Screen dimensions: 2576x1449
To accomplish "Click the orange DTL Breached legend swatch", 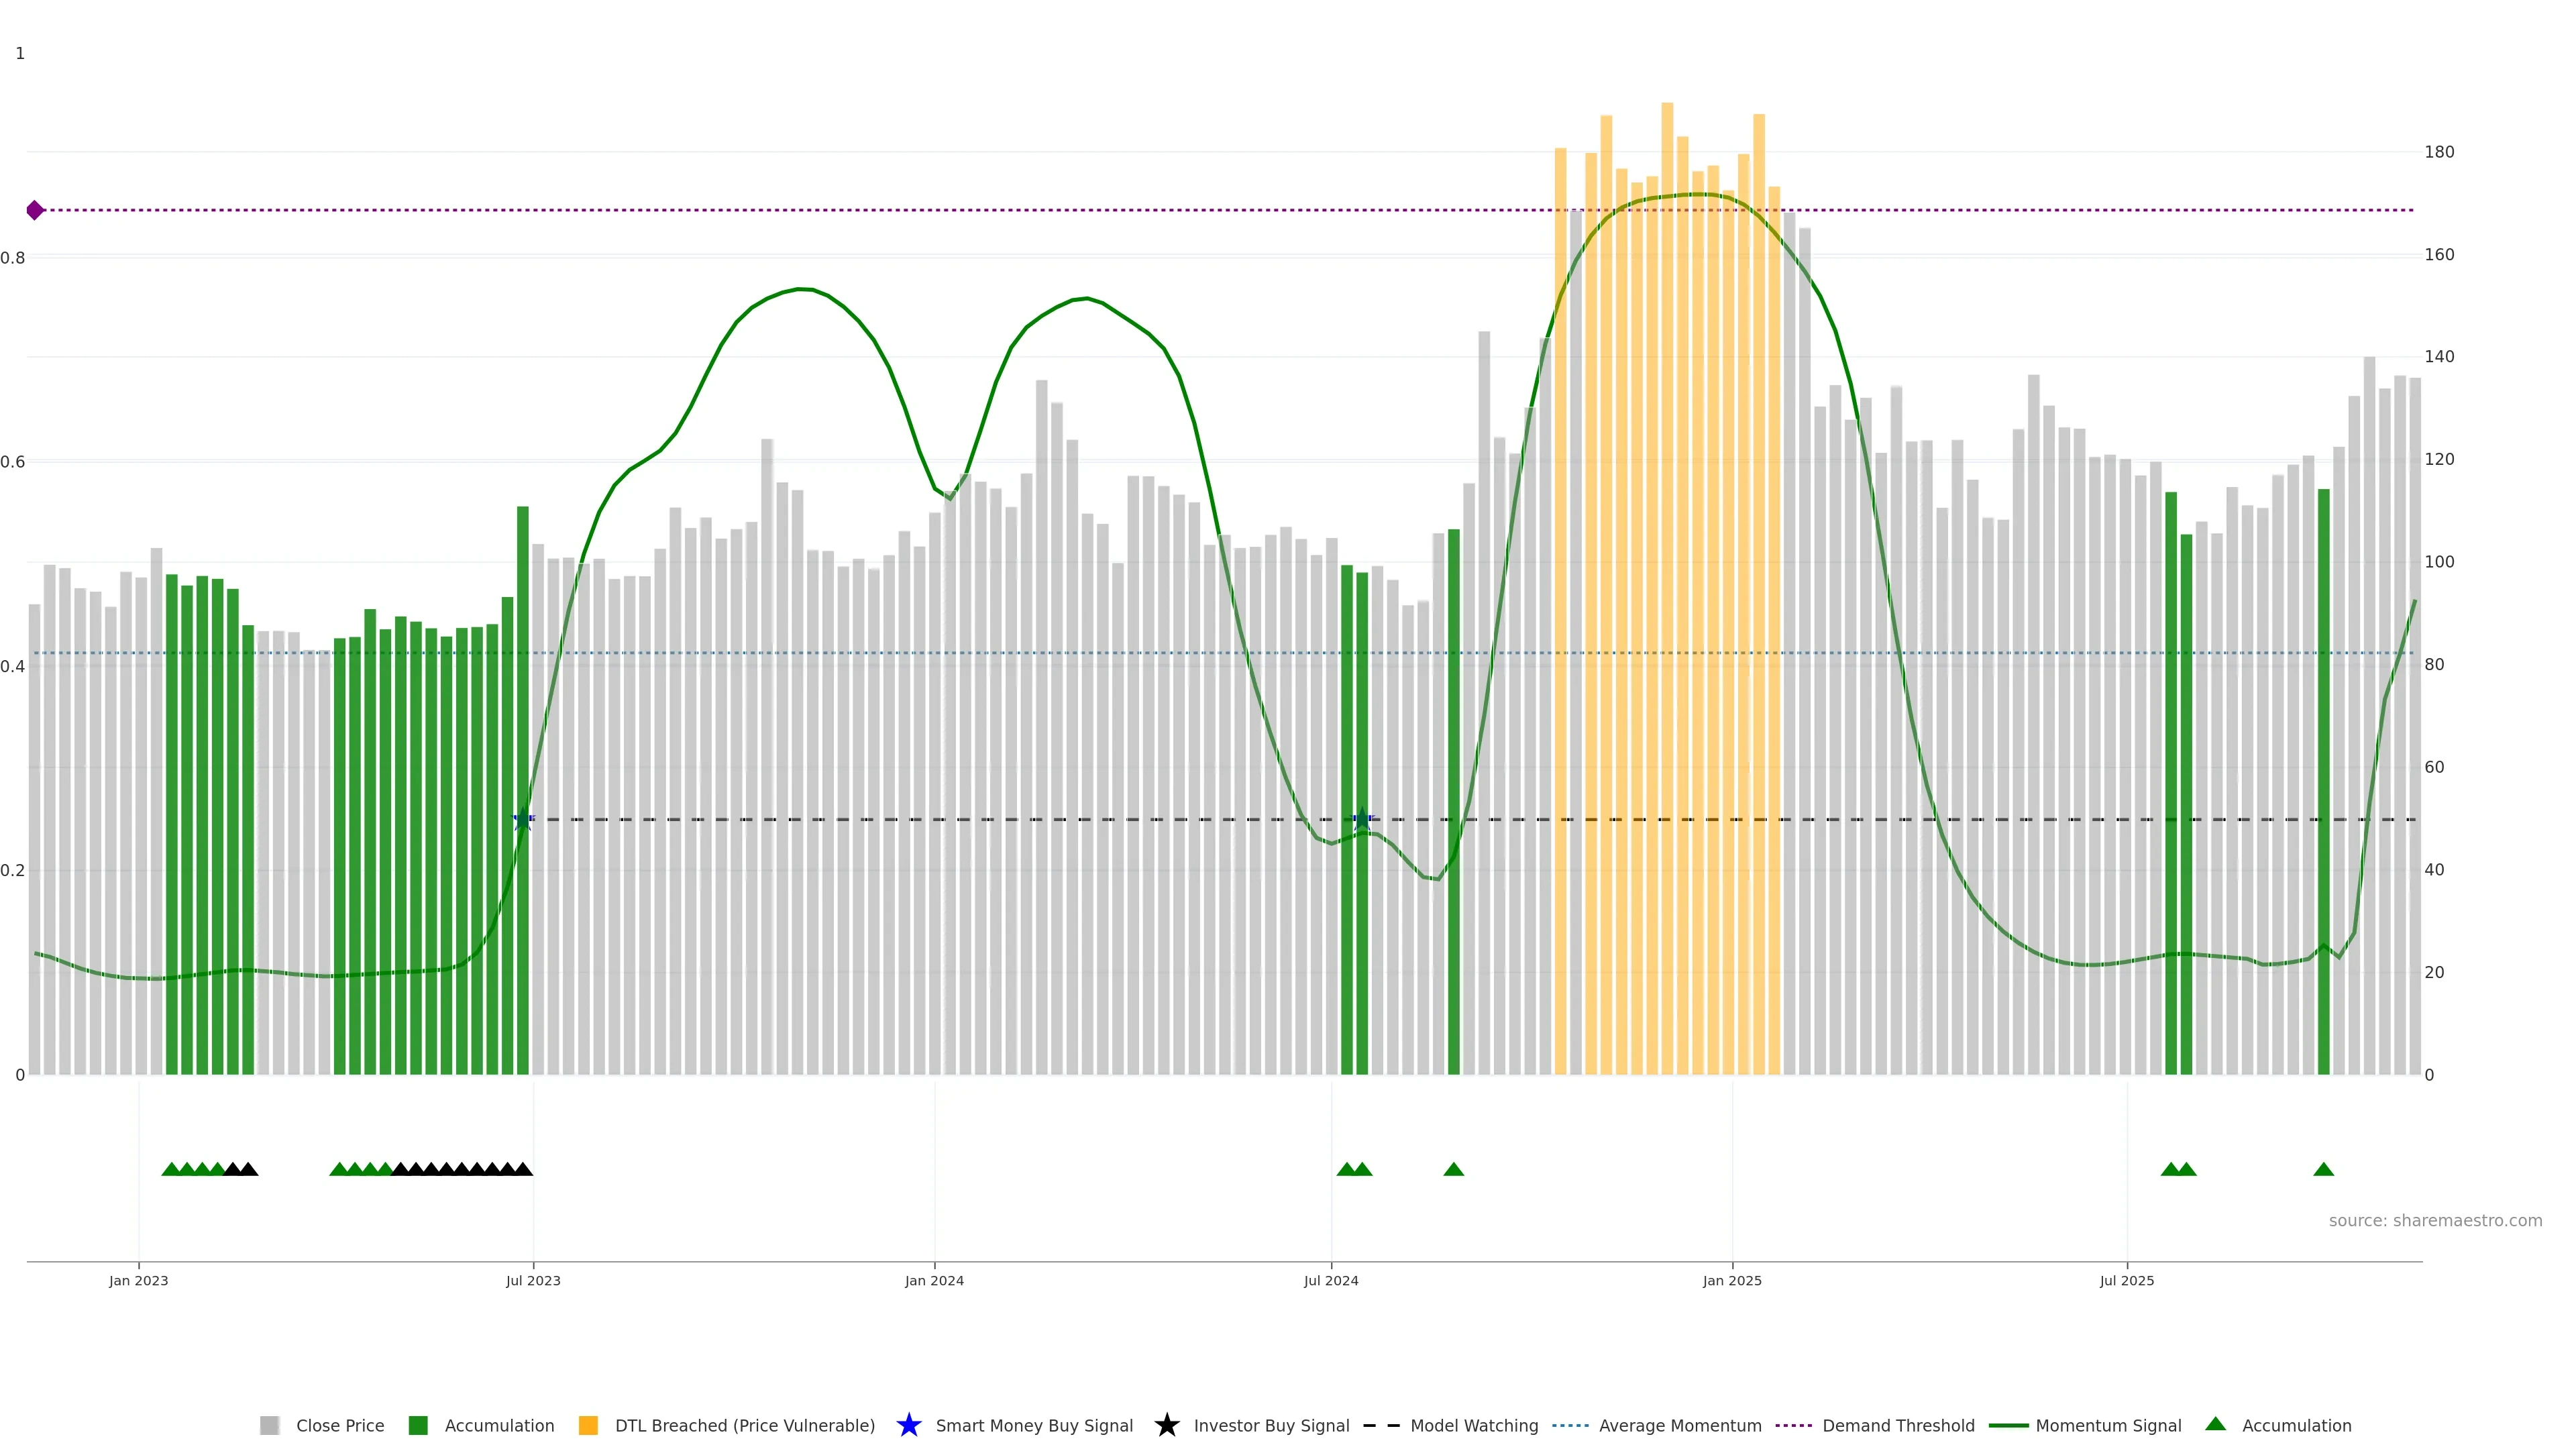I will pos(588,1426).
